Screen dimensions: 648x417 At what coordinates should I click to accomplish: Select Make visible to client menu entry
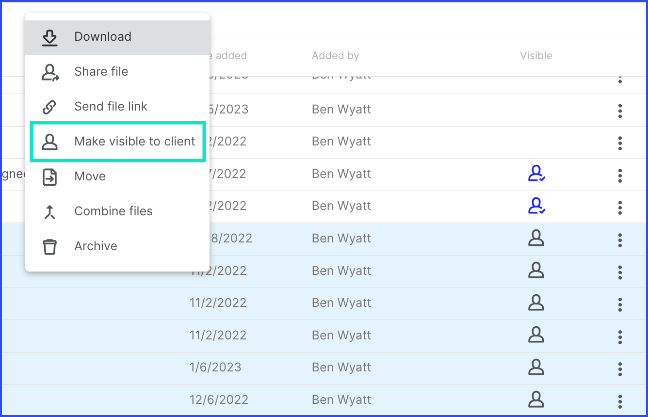point(118,142)
